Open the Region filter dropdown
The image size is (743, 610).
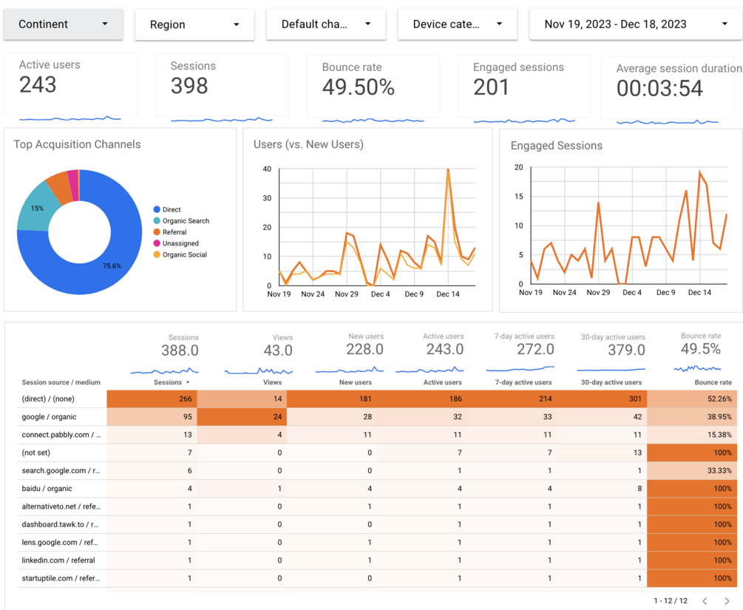194,24
